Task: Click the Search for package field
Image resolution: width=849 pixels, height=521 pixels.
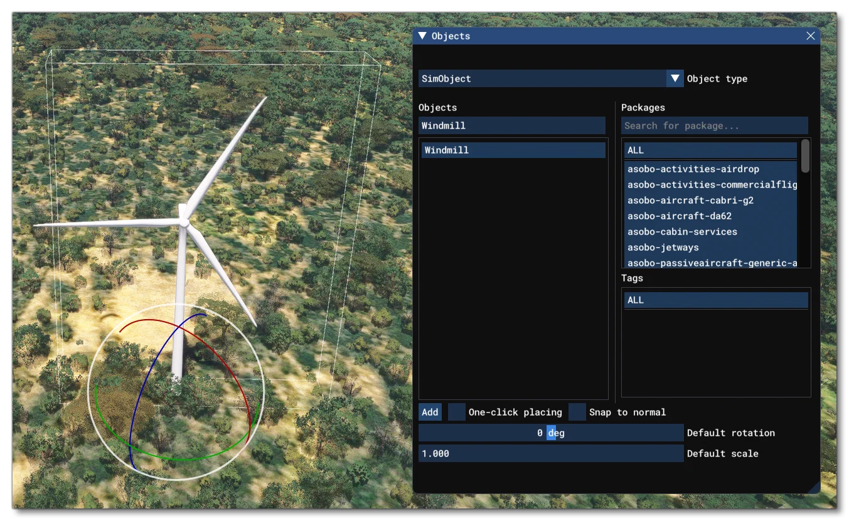Action: [715, 125]
